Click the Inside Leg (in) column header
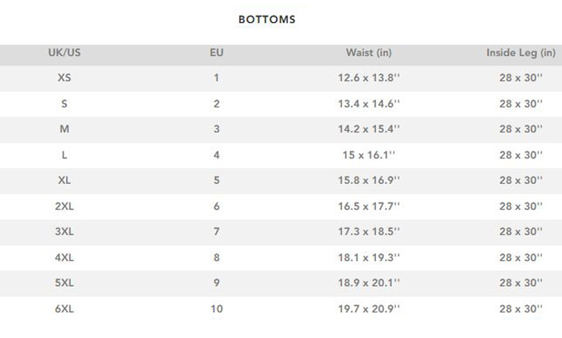Image resolution: width=562 pixels, height=338 pixels. coord(521,53)
